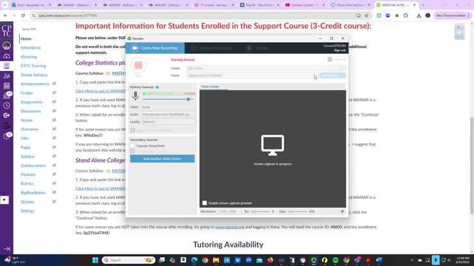Viewport: 474px width, 266px height.
Task: Click the button beside the Name field
Action: point(332,75)
